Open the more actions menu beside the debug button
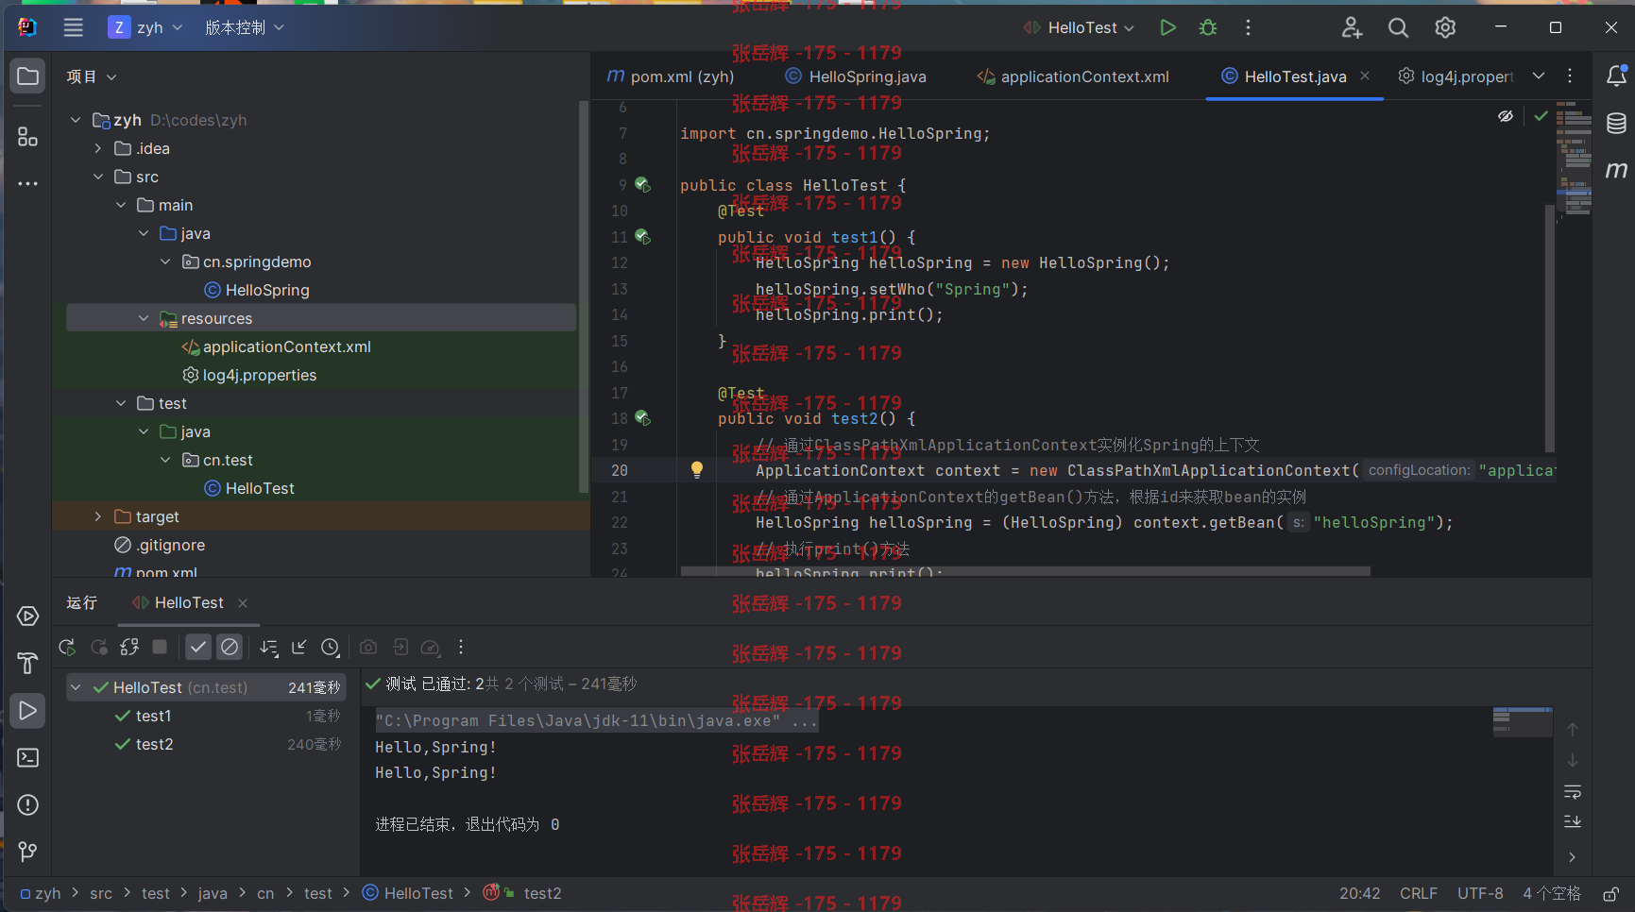This screenshot has width=1635, height=912. tap(1248, 27)
